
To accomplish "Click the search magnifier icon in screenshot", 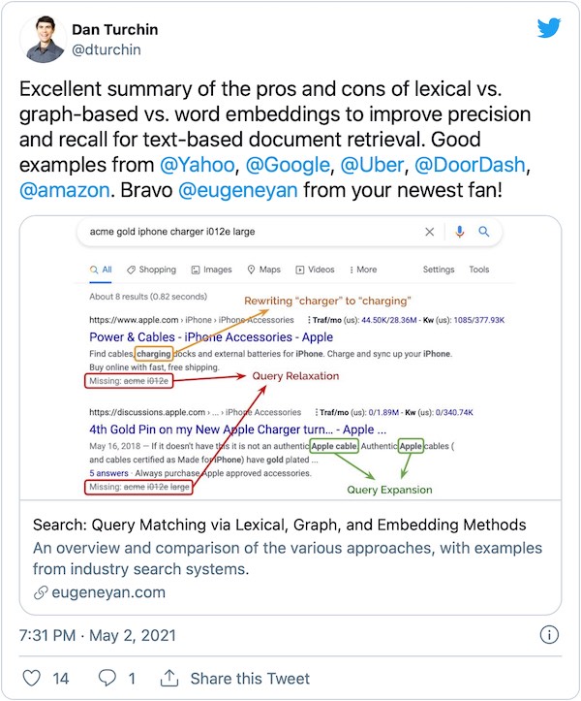I will pos(484,232).
